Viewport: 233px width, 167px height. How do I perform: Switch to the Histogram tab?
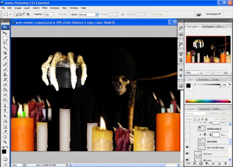(x=208, y=26)
